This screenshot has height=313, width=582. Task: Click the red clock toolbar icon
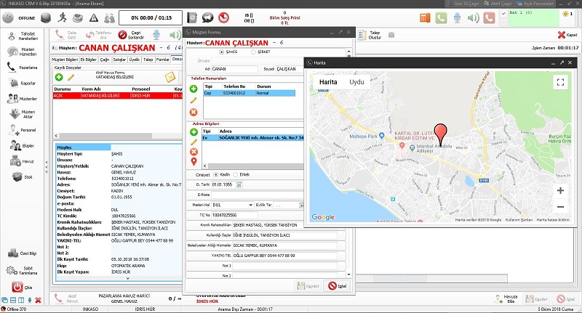tap(223, 17)
